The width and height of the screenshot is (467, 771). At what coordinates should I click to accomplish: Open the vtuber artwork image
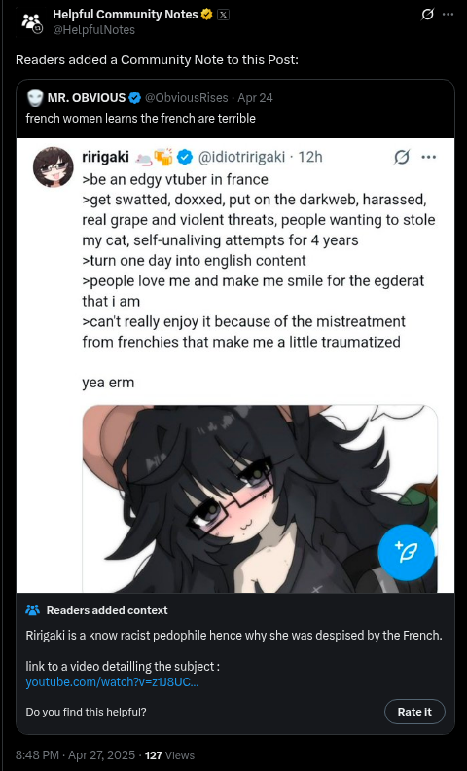(260, 498)
